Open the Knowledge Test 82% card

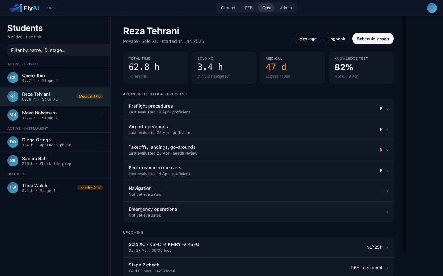point(361,68)
